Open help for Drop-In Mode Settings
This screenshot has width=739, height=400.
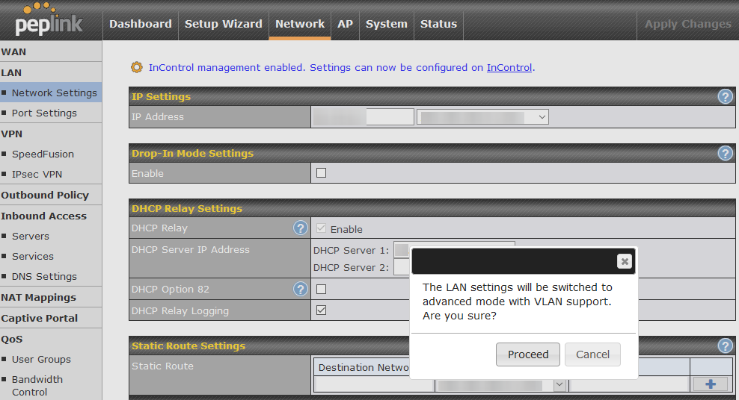725,153
